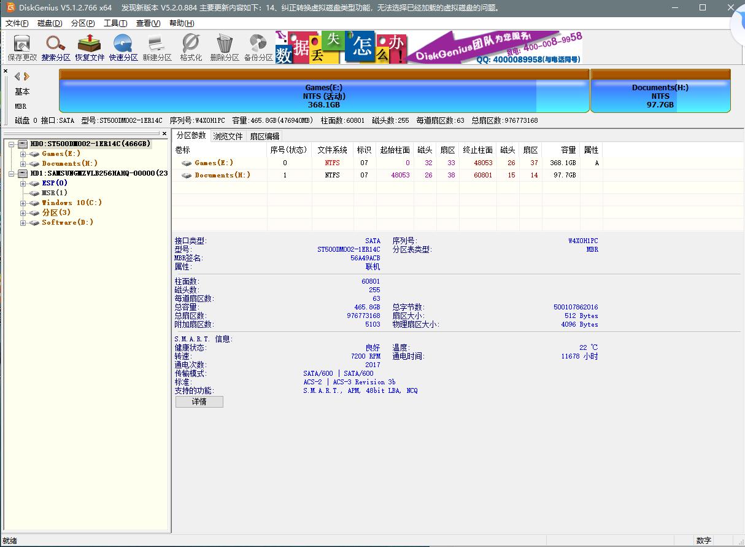Switch to the 扇区编辑 tab

tap(264, 136)
